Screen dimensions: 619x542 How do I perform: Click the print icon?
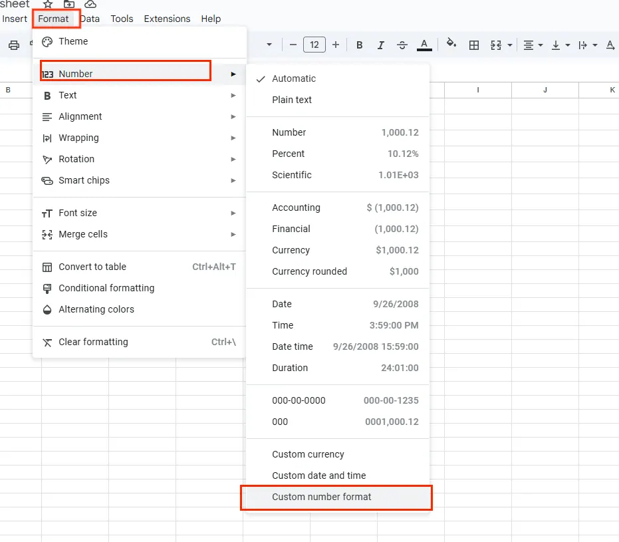14,45
